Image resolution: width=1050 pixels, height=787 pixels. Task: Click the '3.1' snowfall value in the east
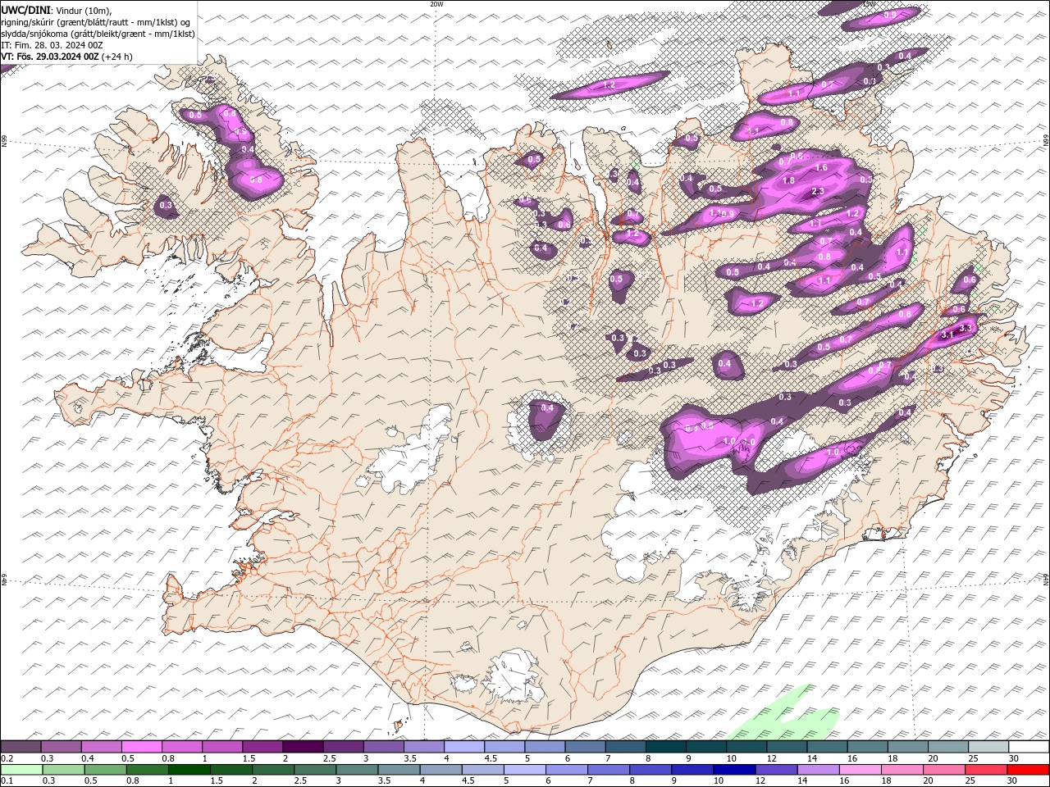pos(947,334)
